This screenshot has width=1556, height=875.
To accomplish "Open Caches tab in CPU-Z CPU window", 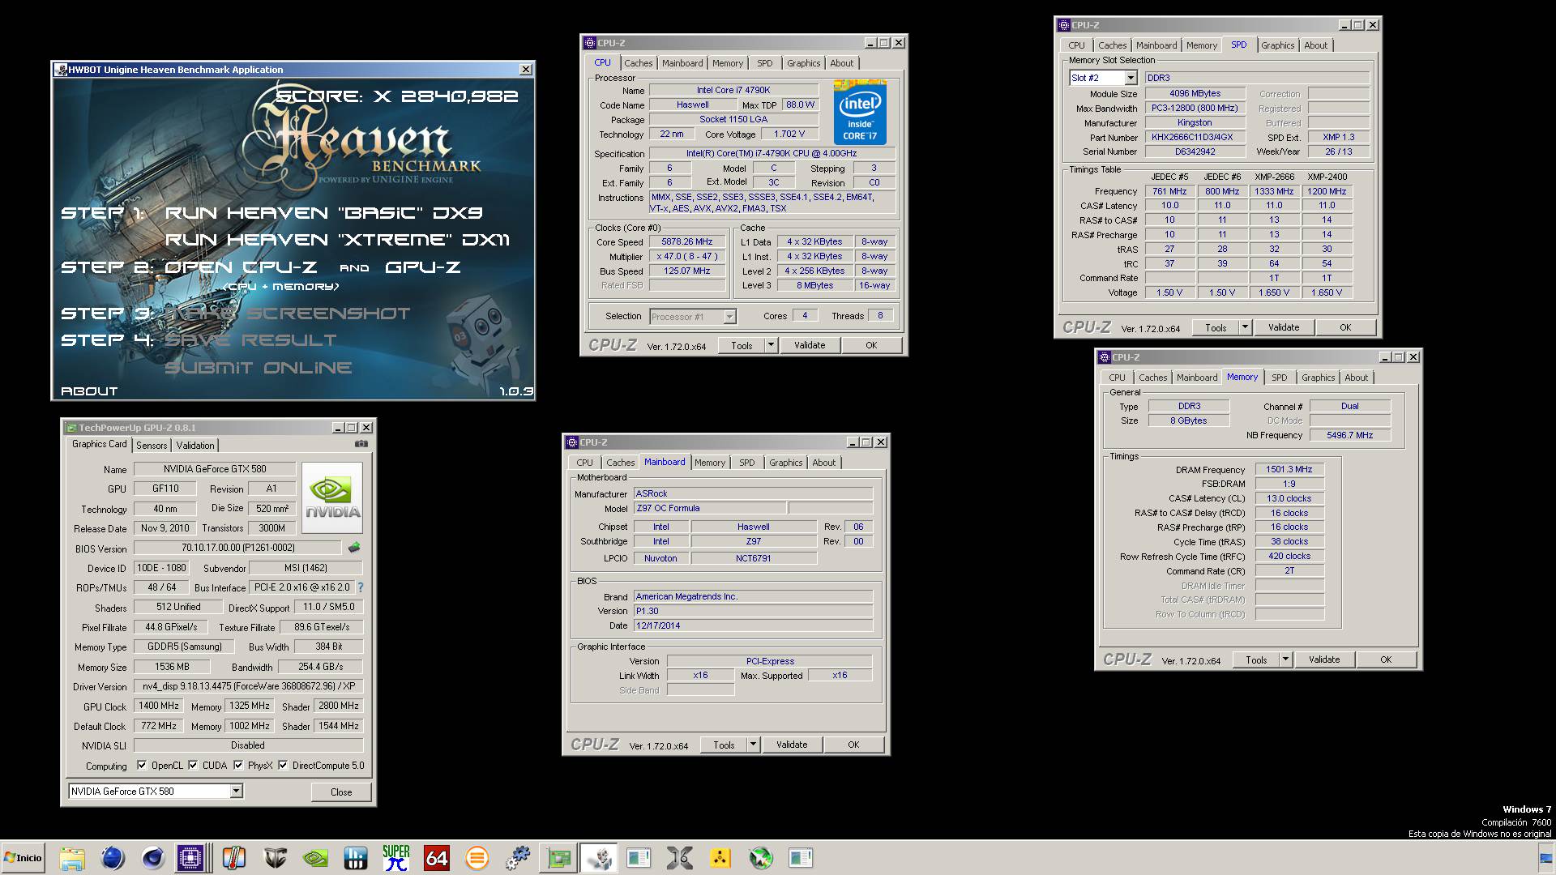I will pos(638,63).
